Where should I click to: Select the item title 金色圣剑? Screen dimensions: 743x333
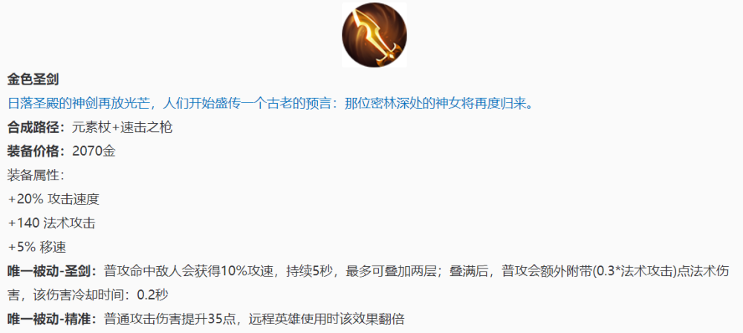pyautogui.click(x=33, y=79)
